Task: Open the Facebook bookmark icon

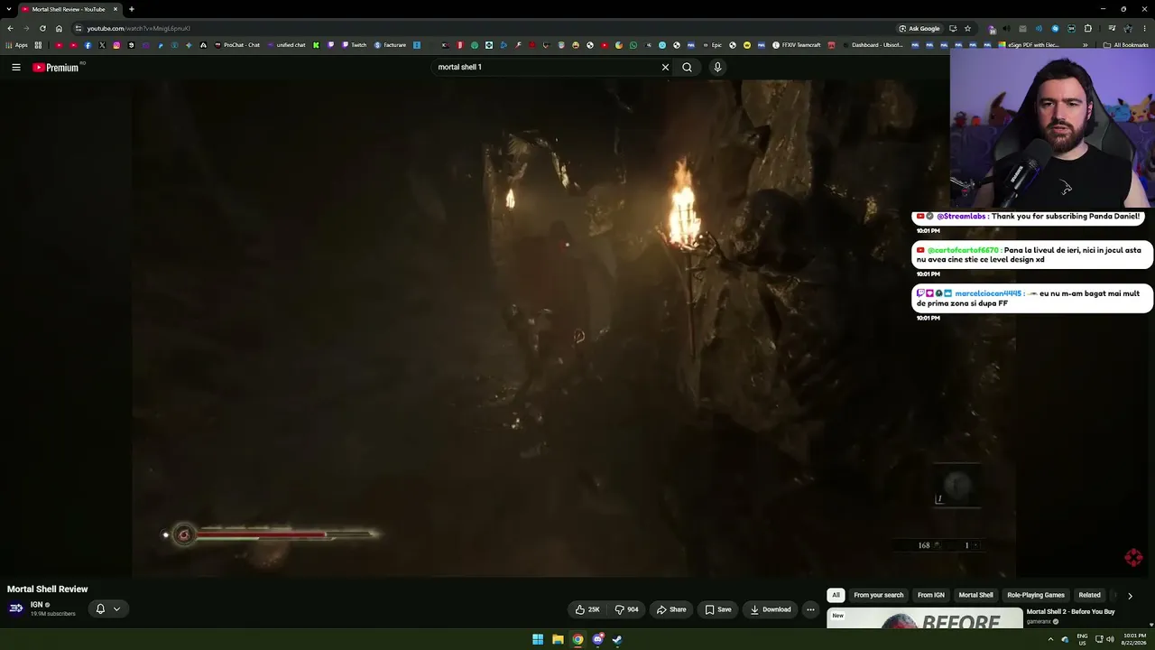Action: pyautogui.click(x=88, y=45)
